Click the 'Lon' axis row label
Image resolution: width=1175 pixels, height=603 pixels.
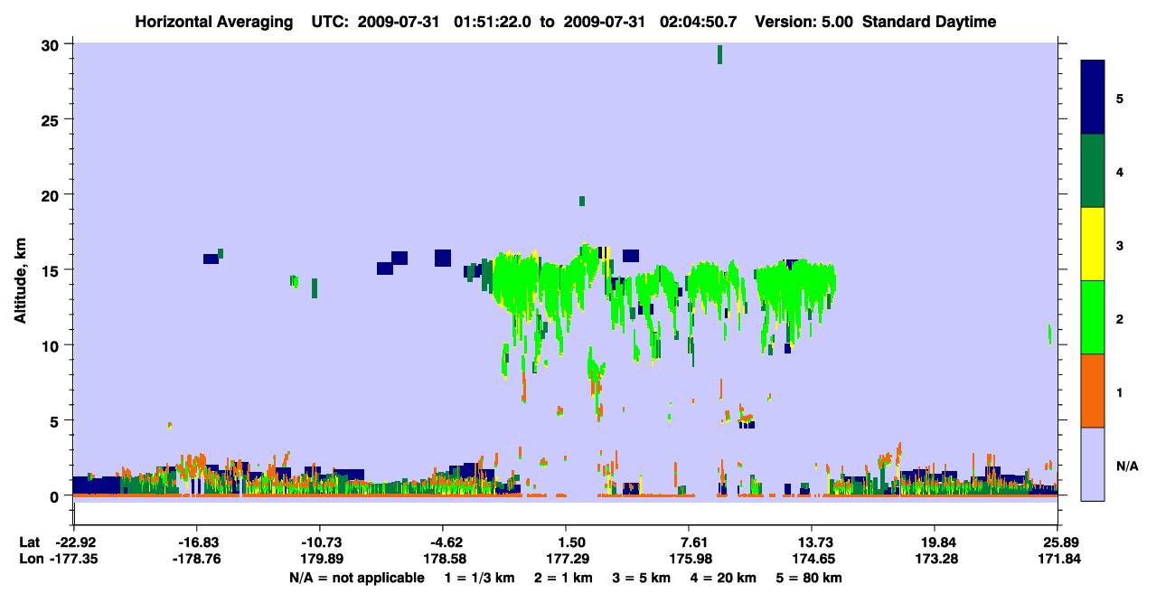[x=31, y=559]
